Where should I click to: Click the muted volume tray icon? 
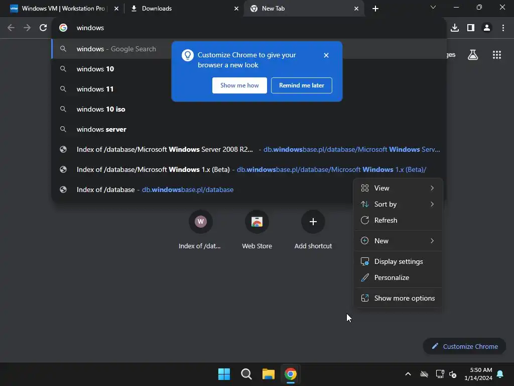[453, 374]
